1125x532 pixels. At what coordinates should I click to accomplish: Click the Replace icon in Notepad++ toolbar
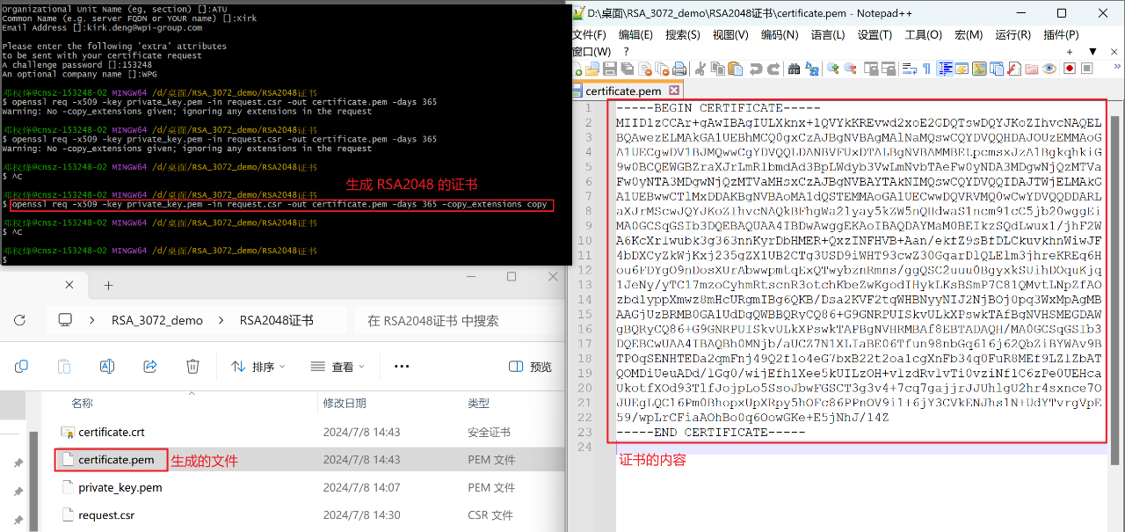812,68
